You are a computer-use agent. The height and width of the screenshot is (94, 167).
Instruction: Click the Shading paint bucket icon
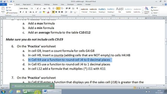point(71,12)
